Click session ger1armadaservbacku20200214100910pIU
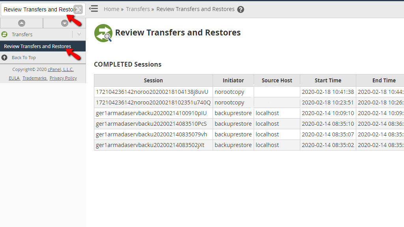 coord(151,113)
